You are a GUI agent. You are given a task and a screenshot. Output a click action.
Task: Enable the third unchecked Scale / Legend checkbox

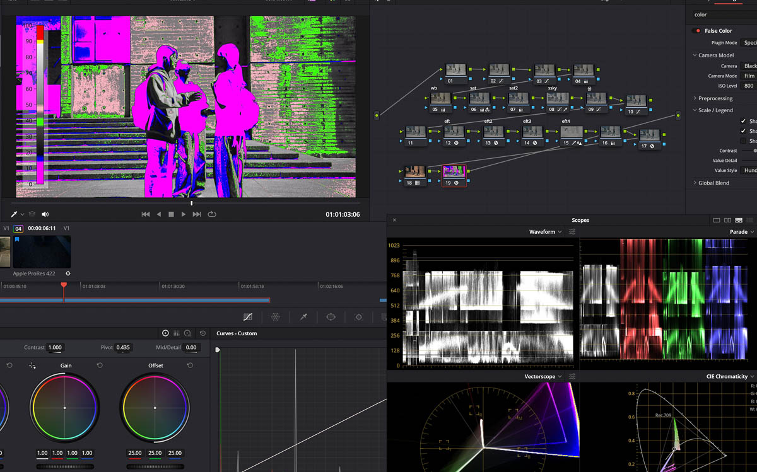743,141
